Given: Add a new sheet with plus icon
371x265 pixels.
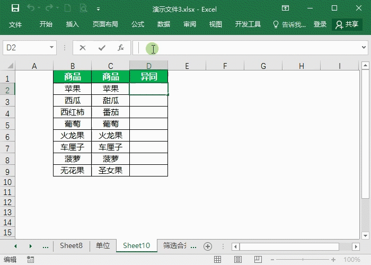Looking at the screenshot, I should [208, 246].
